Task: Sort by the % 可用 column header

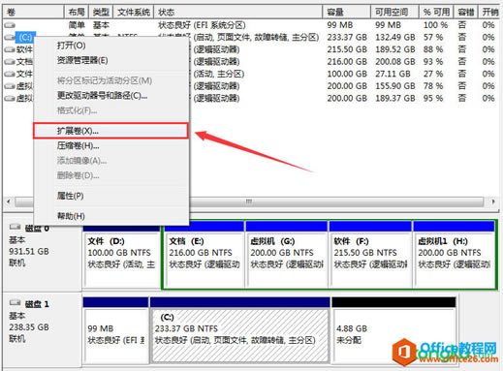Action: pyautogui.click(x=436, y=13)
